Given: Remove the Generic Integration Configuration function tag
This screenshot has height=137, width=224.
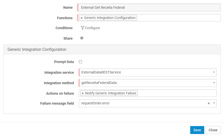Looking at the screenshot, I should [x=82, y=18].
